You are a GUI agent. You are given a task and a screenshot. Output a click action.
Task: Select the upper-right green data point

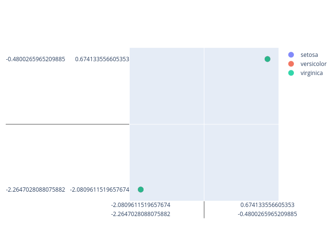tap(268, 59)
